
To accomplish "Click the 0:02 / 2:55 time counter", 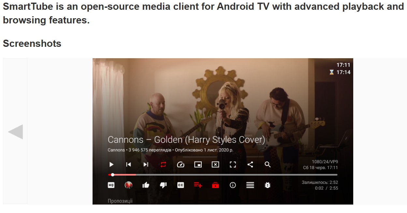I will point(327,188).
